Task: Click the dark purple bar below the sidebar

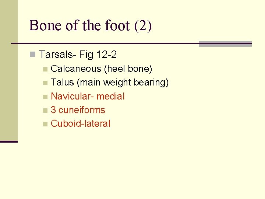Action: coord(8,141)
